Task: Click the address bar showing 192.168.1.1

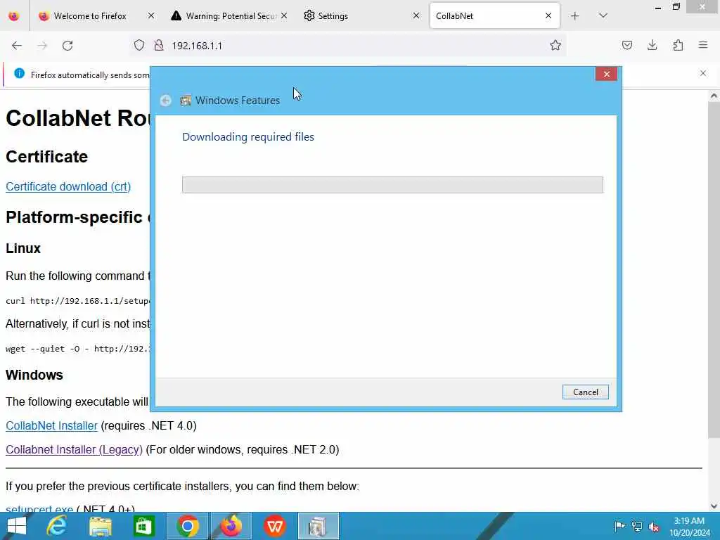Action: (x=349, y=46)
